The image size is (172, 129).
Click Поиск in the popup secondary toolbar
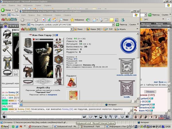coord(78,29)
